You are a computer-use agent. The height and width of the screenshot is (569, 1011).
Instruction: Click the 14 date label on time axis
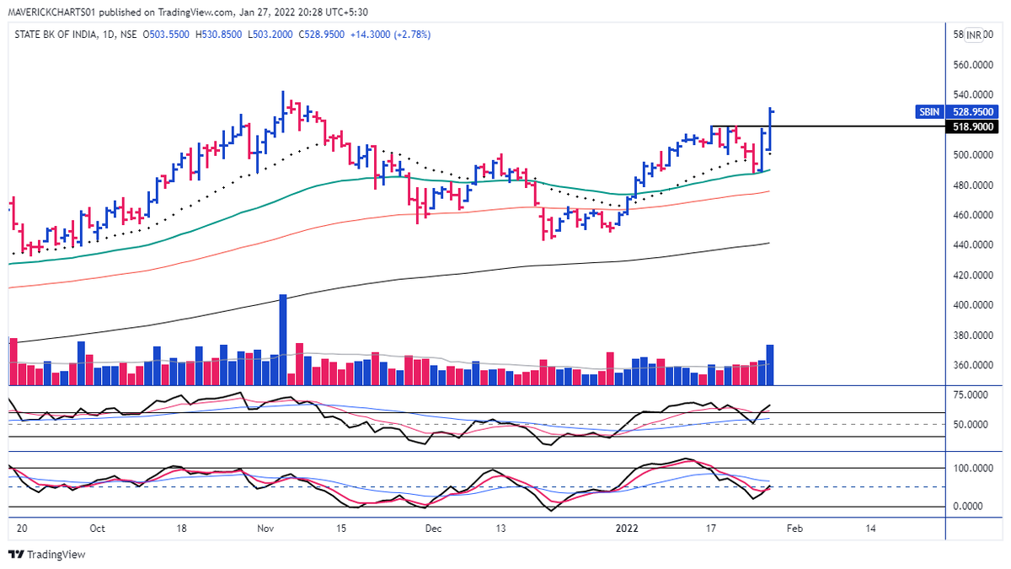[x=870, y=529]
